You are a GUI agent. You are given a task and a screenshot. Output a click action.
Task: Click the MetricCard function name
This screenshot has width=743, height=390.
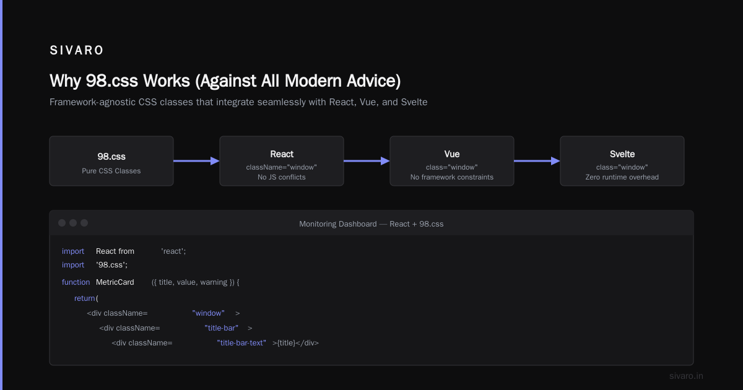coord(115,282)
